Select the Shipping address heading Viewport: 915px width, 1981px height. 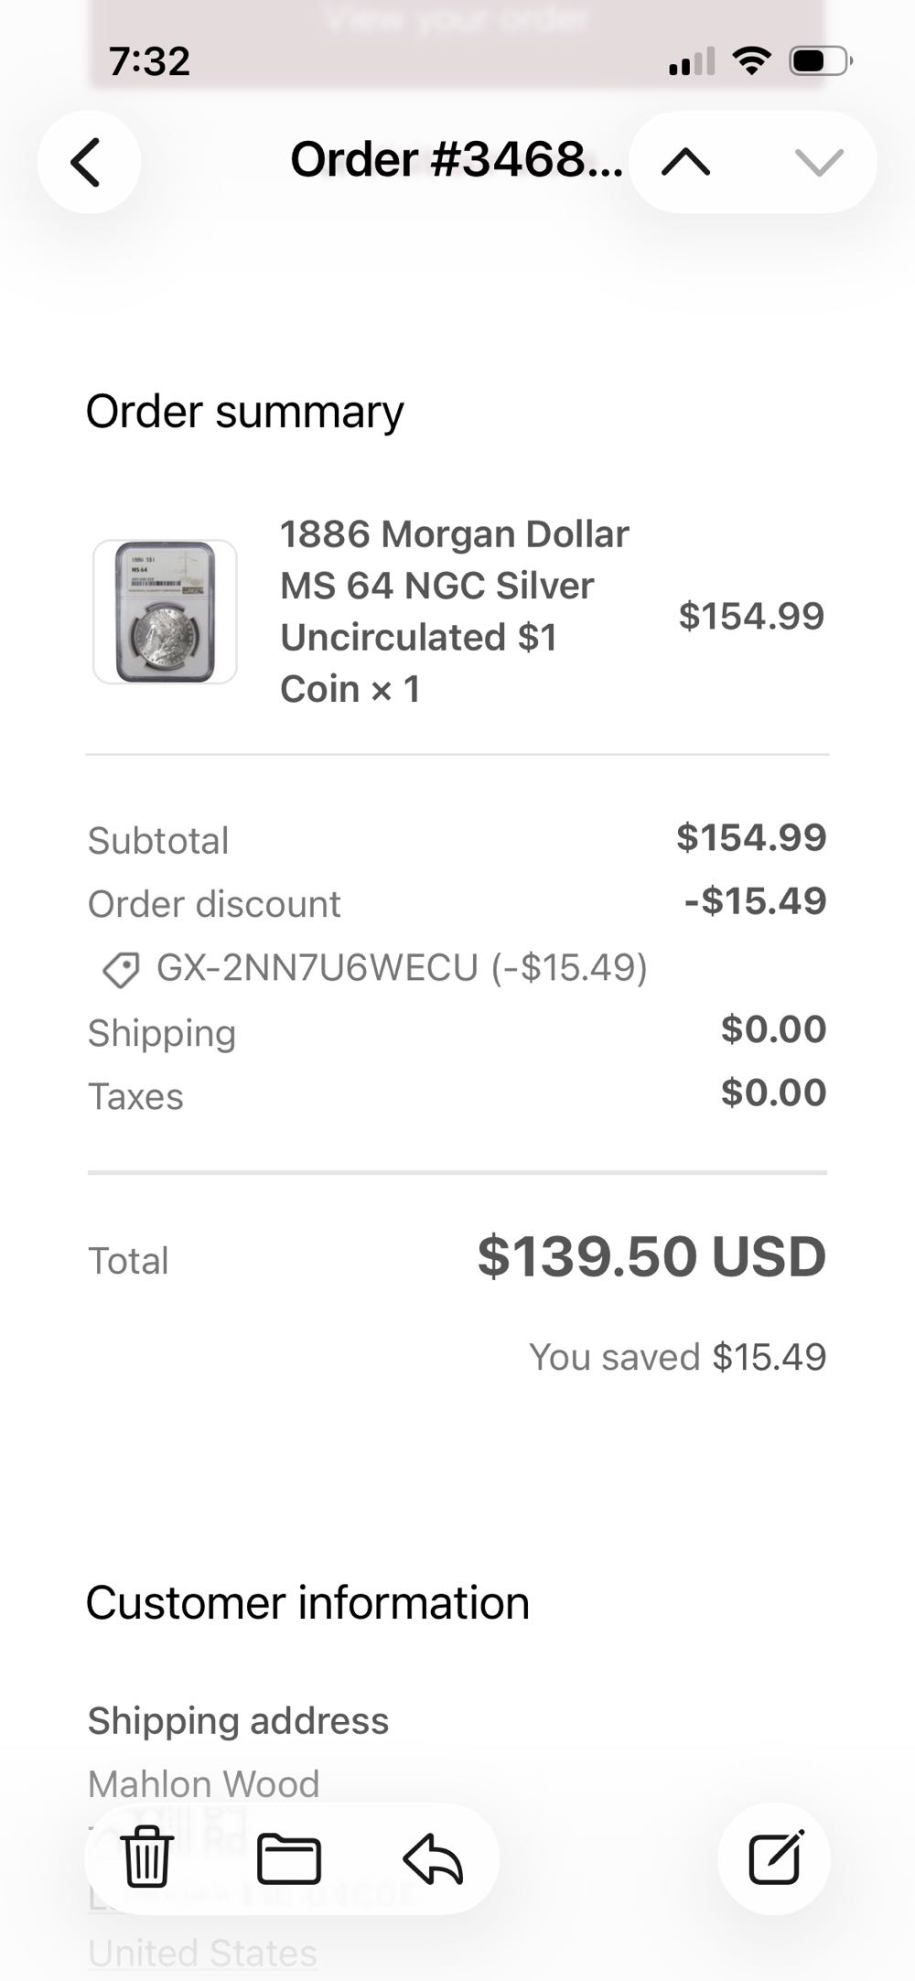[237, 1720]
